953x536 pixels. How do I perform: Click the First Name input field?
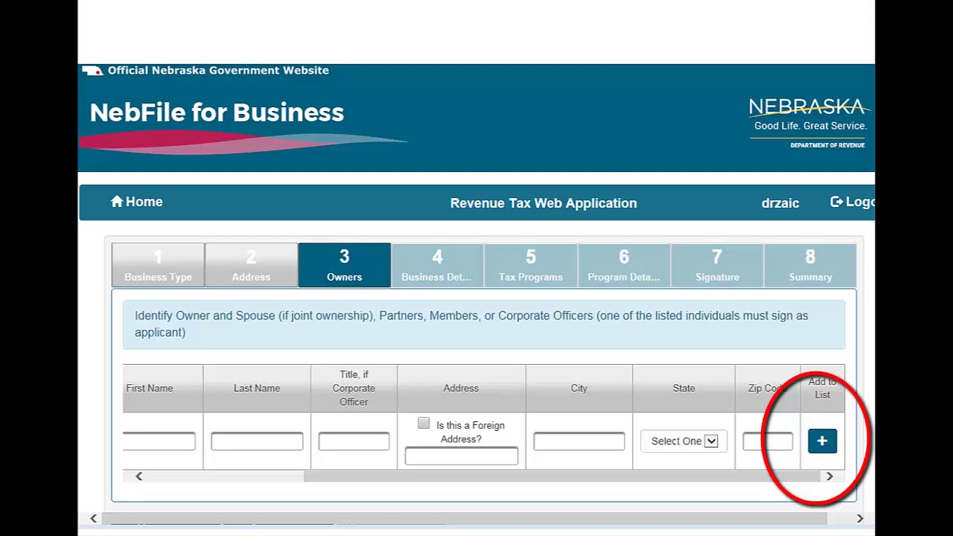159,441
